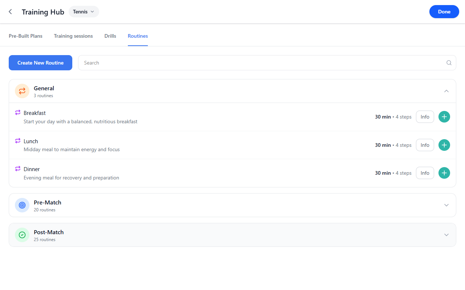Focus the Search input field
This screenshot has width=465, height=290.
coord(267,63)
